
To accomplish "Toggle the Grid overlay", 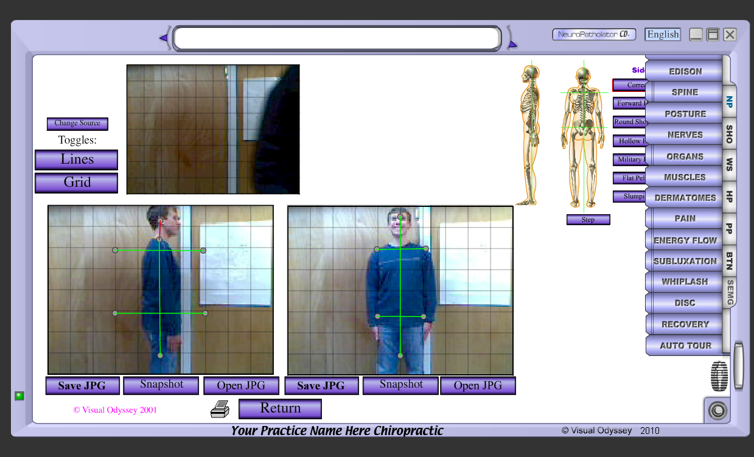I will [76, 183].
